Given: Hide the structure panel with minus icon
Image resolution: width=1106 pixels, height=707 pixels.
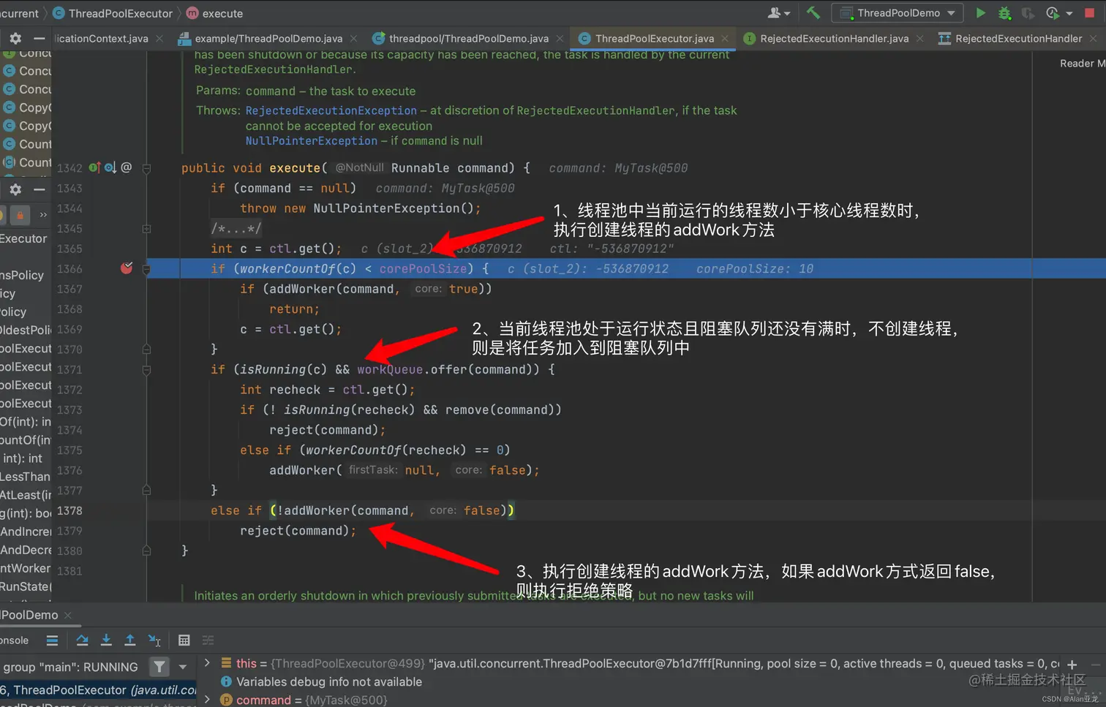Looking at the screenshot, I should 39,189.
